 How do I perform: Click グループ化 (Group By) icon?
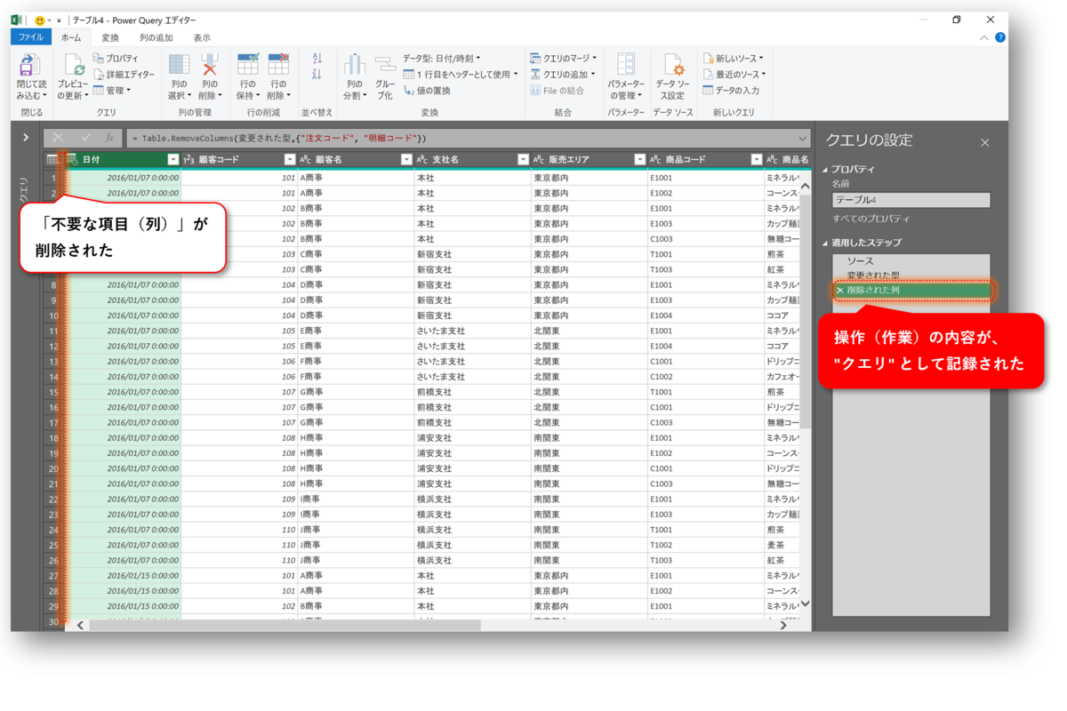(x=385, y=65)
